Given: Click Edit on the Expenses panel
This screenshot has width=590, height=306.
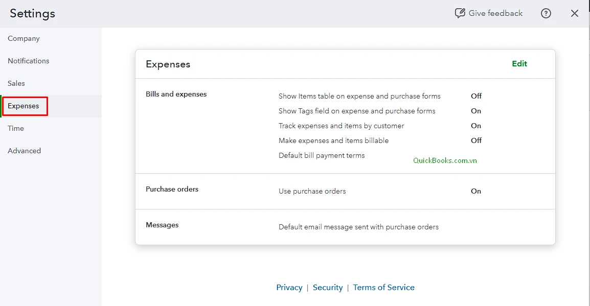Looking at the screenshot, I should click(519, 63).
